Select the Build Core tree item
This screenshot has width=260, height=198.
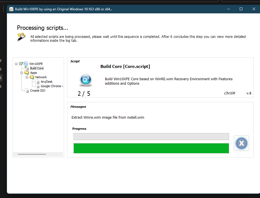point(37,68)
